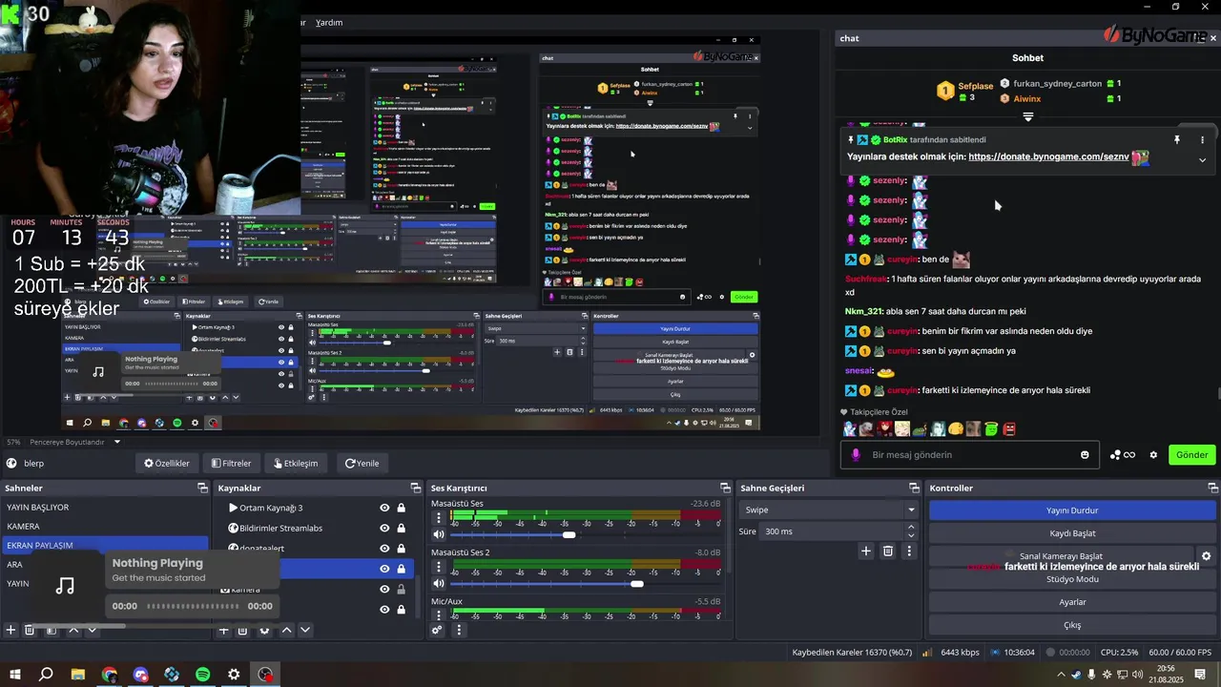Increase Süre transition duration

pos(911,527)
